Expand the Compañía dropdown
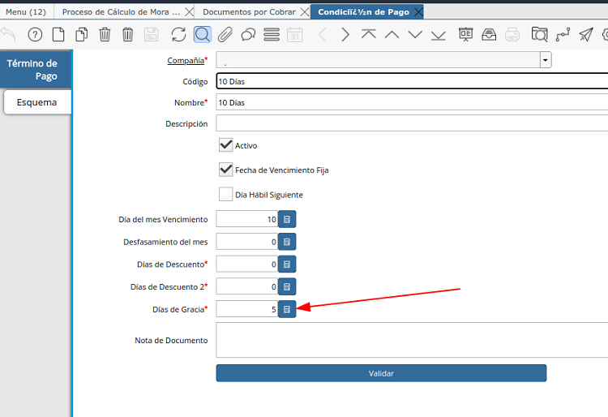Viewport: 608px width, 417px height. click(x=546, y=60)
